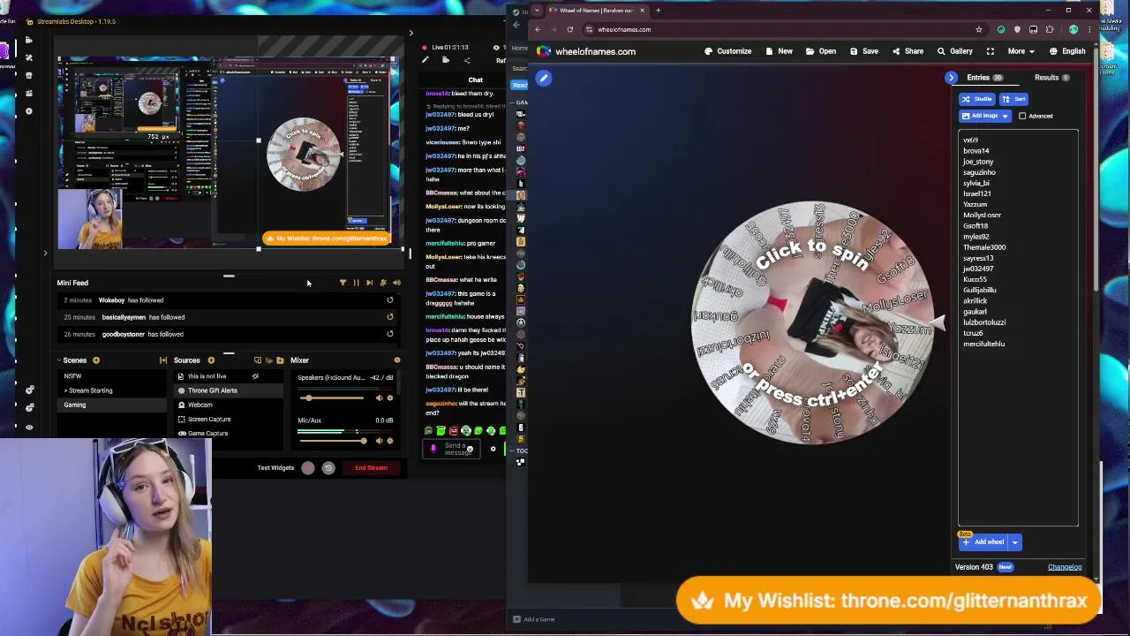Toggle the red record button in Streamlabs
This screenshot has width=1130, height=636.
tap(307, 468)
